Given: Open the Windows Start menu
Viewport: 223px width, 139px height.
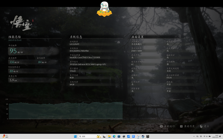Looking at the screenshot, I should click(75, 136).
